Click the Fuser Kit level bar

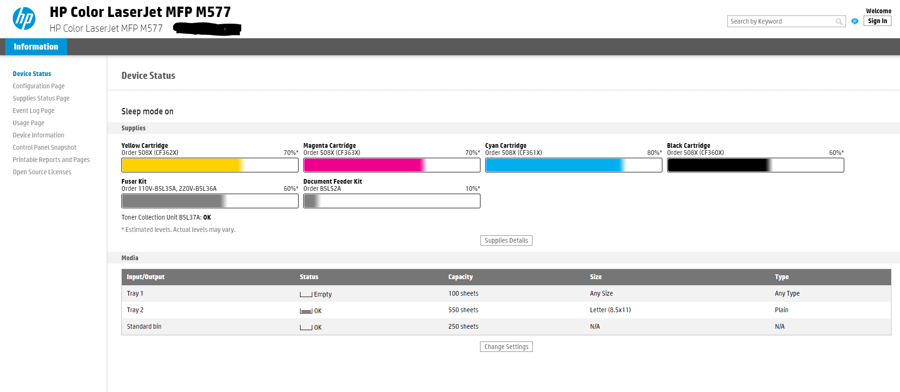pyautogui.click(x=210, y=201)
